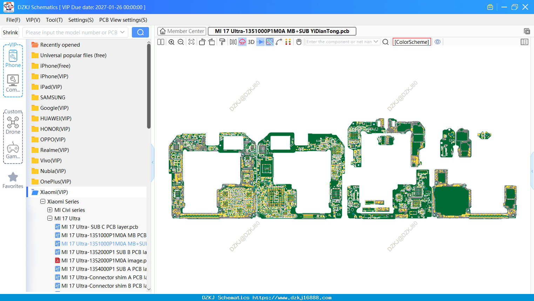This screenshot has width=534, height=301.
Task: Collapse the Xiaomi Series node
Action: (x=43, y=202)
